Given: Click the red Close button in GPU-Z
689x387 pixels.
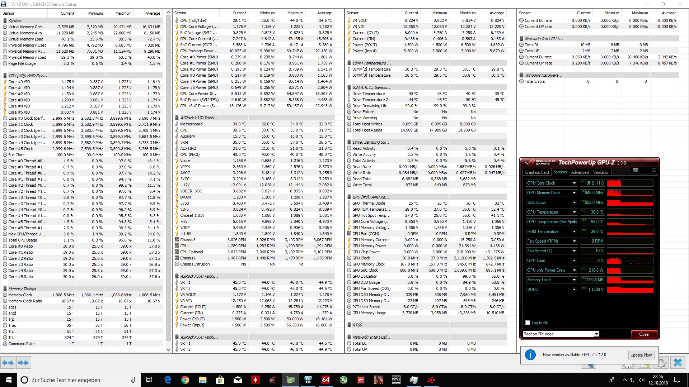Looking at the screenshot, I should click(x=644, y=334).
